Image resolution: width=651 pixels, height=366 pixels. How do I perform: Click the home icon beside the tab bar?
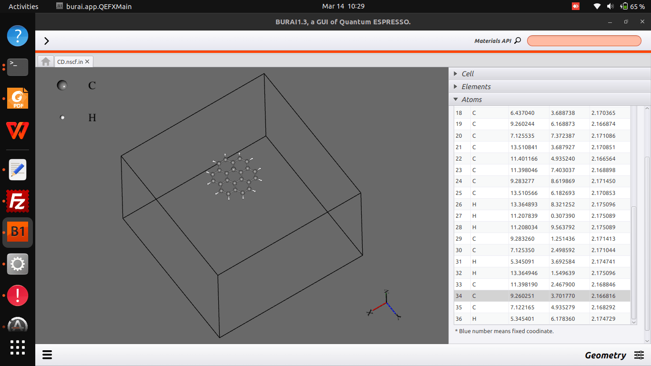pos(45,61)
